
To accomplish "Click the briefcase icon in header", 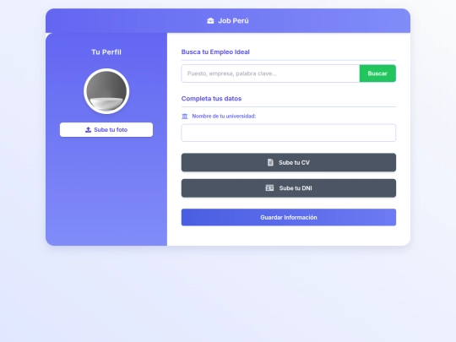I will 210,20.
